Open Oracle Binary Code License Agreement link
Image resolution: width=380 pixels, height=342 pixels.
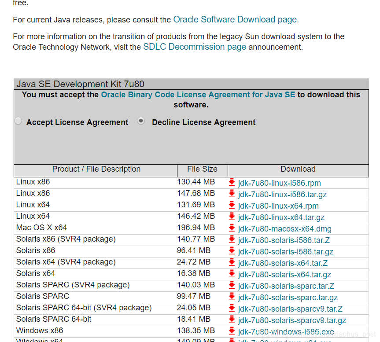198,95
